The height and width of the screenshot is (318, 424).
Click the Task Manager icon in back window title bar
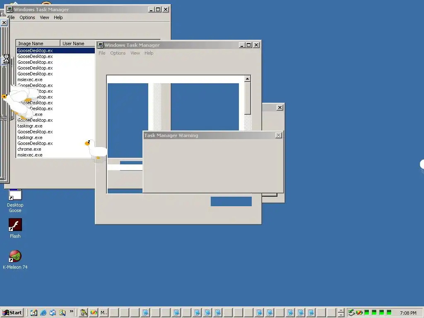click(x=10, y=10)
